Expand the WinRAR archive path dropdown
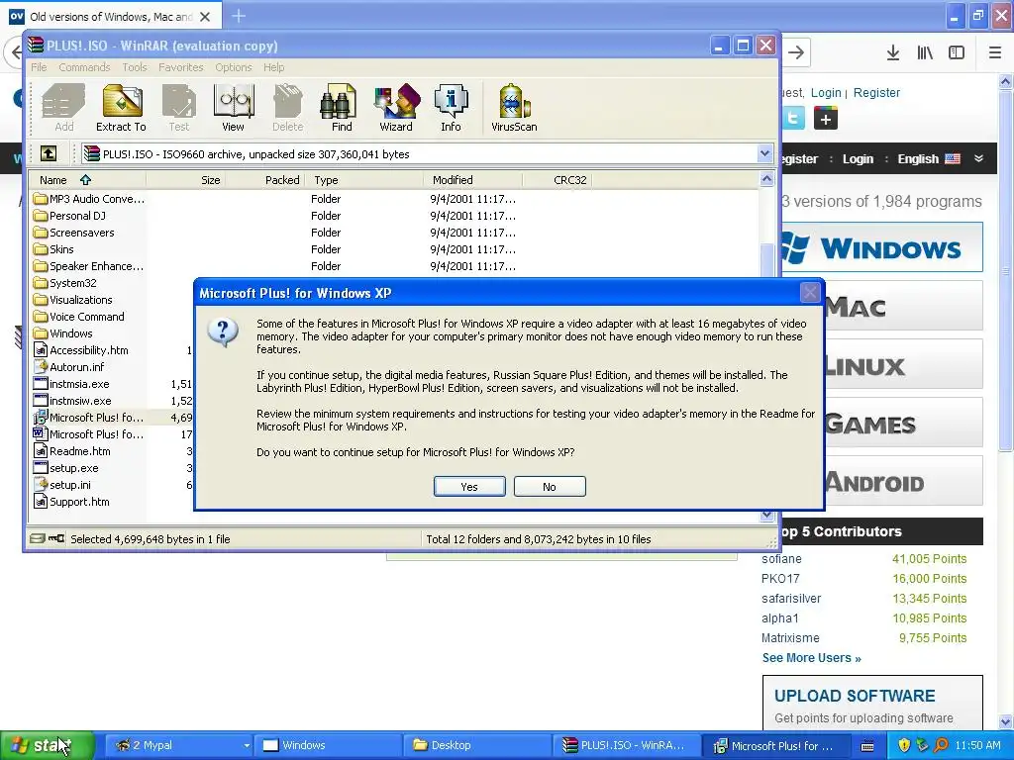 tap(765, 153)
